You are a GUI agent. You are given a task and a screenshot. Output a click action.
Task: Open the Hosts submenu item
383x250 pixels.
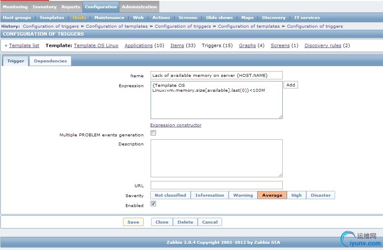(79, 18)
